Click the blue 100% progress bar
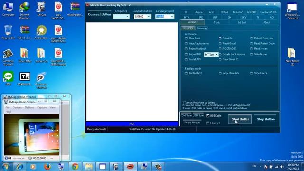 pos(132,123)
